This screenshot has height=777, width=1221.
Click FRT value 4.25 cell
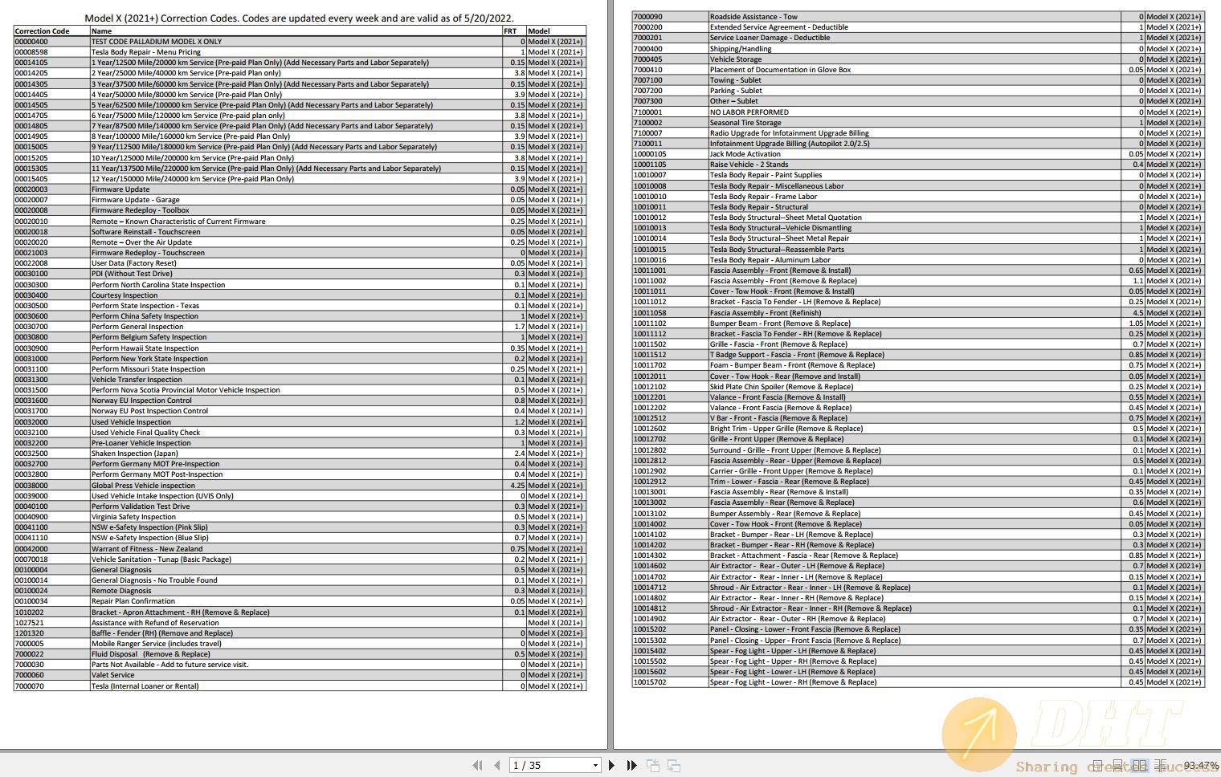[514, 485]
